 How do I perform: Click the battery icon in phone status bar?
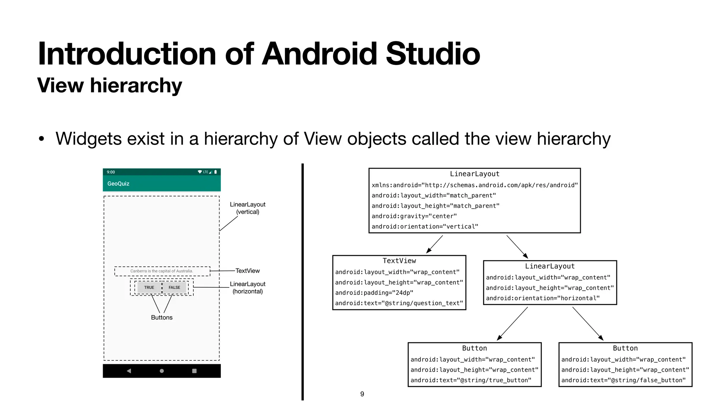(x=215, y=172)
